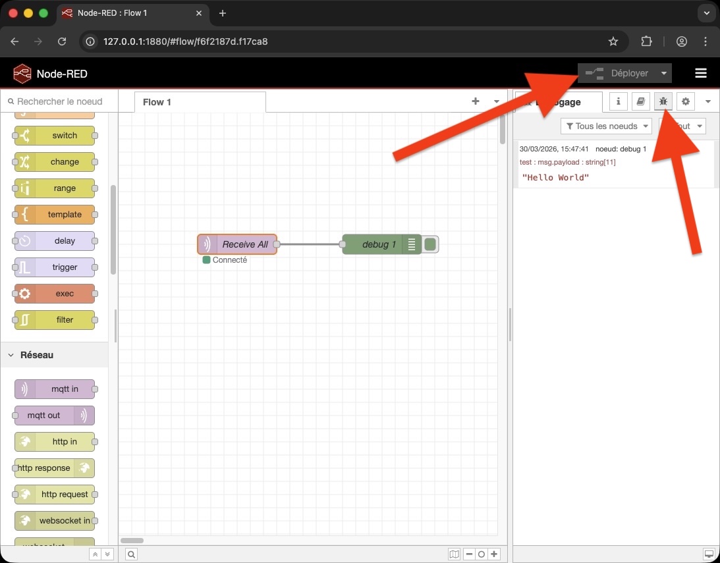Open the help book sidebar tab
720x563 pixels.
(x=640, y=101)
